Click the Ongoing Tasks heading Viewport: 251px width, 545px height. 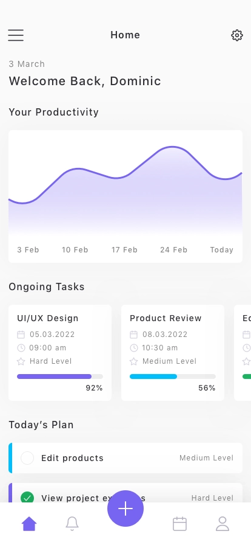pyautogui.click(x=47, y=286)
